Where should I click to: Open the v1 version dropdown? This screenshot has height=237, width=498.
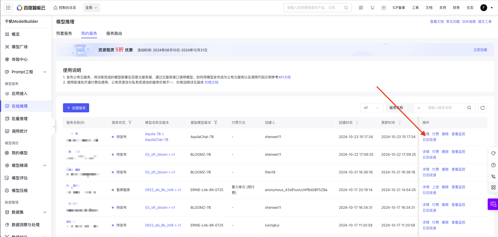tap(372, 108)
